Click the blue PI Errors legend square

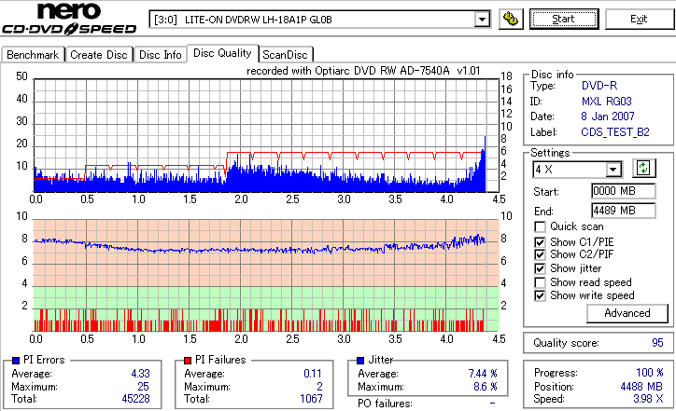[16, 361]
